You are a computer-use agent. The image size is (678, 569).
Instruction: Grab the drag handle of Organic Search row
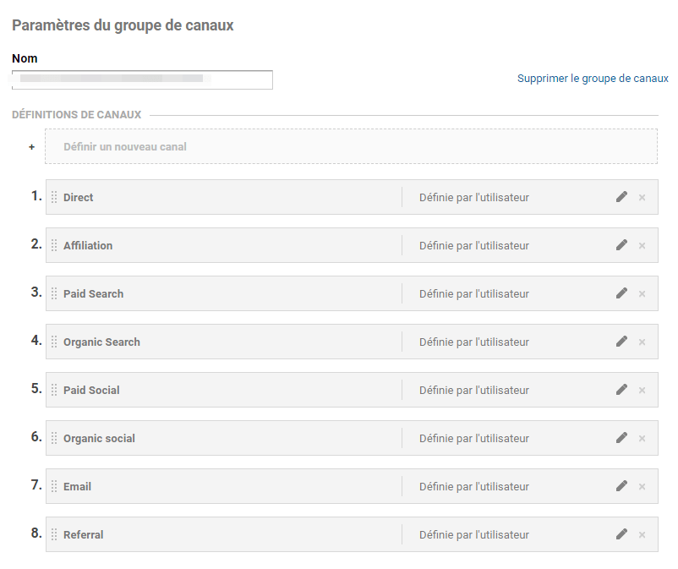[x=54, y=342]
